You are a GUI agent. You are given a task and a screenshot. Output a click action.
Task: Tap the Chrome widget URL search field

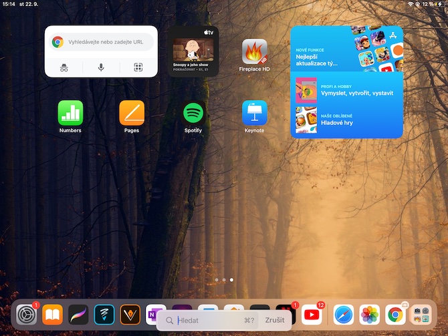pos(101,42)
